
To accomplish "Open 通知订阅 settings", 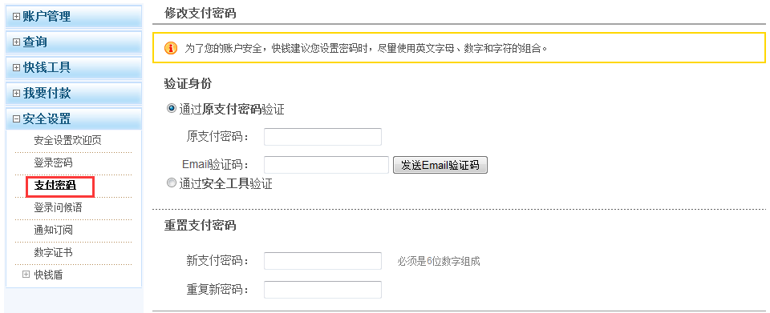I will [53, 231].
